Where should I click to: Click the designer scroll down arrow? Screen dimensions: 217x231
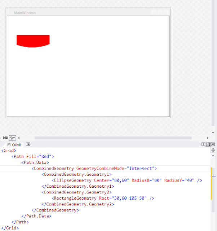pos(213,132)
